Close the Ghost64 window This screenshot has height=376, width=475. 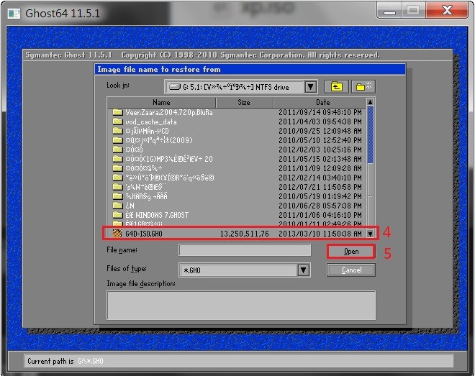pyautogui.click(x=447, y=11)
